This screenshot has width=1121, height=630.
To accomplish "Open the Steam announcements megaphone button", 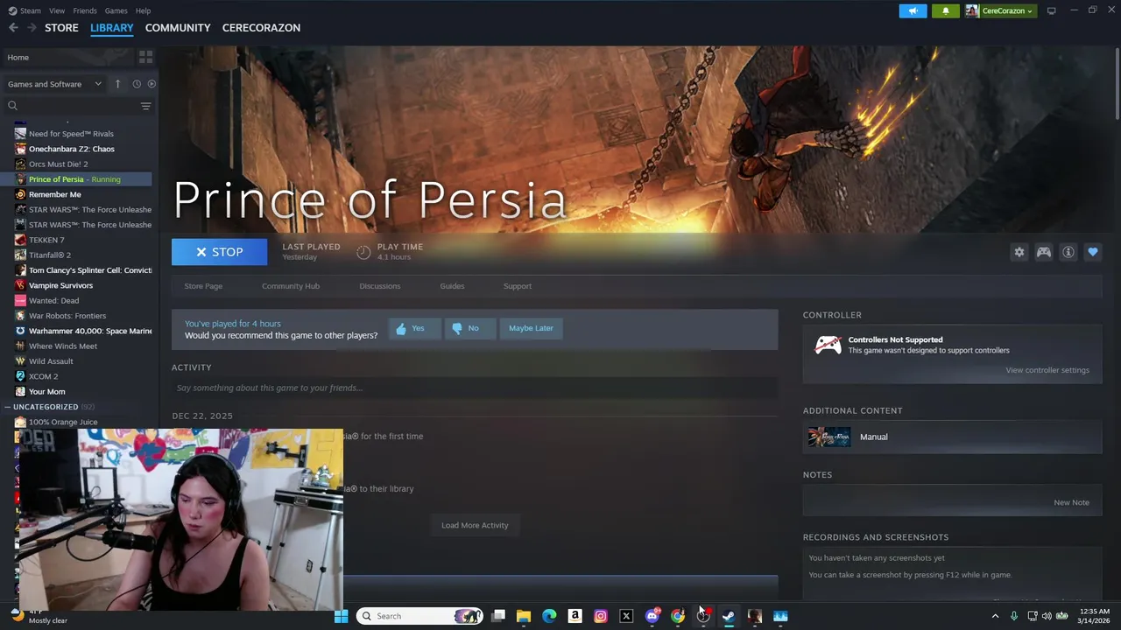I will point(913,10).
